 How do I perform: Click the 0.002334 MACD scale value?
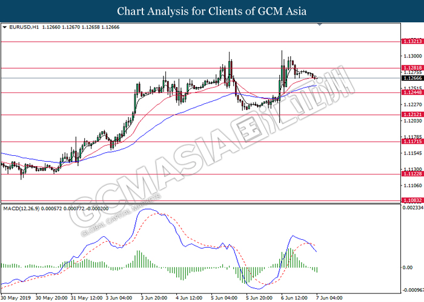tap(413, 208)
